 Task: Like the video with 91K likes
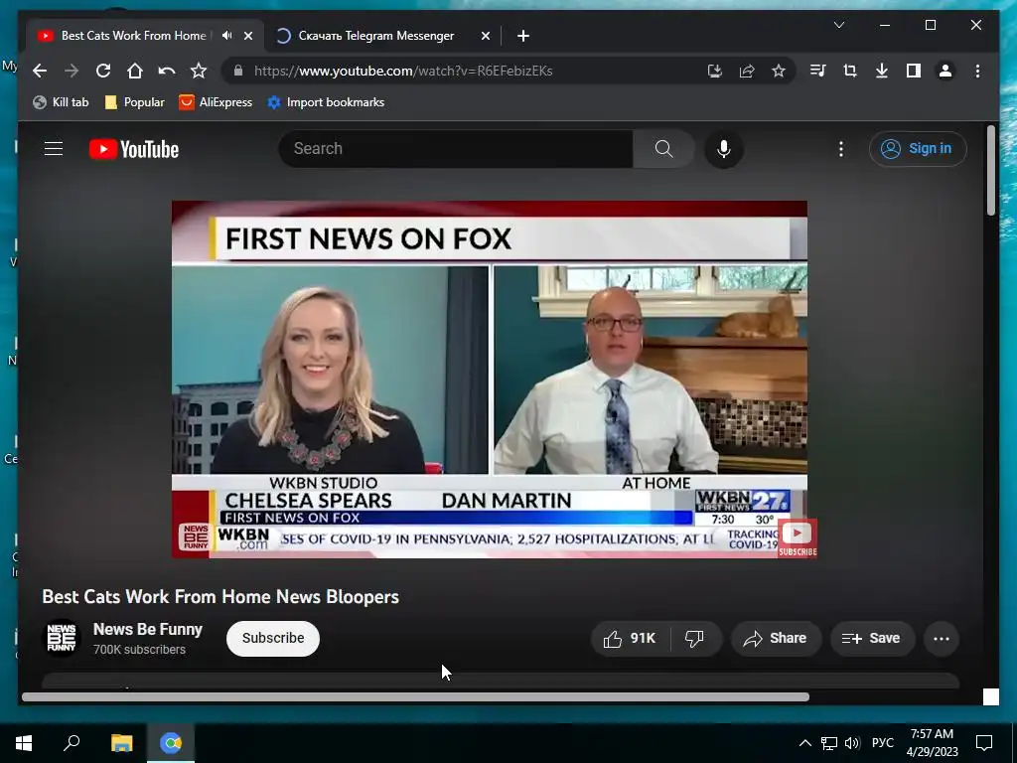point(630,639)
